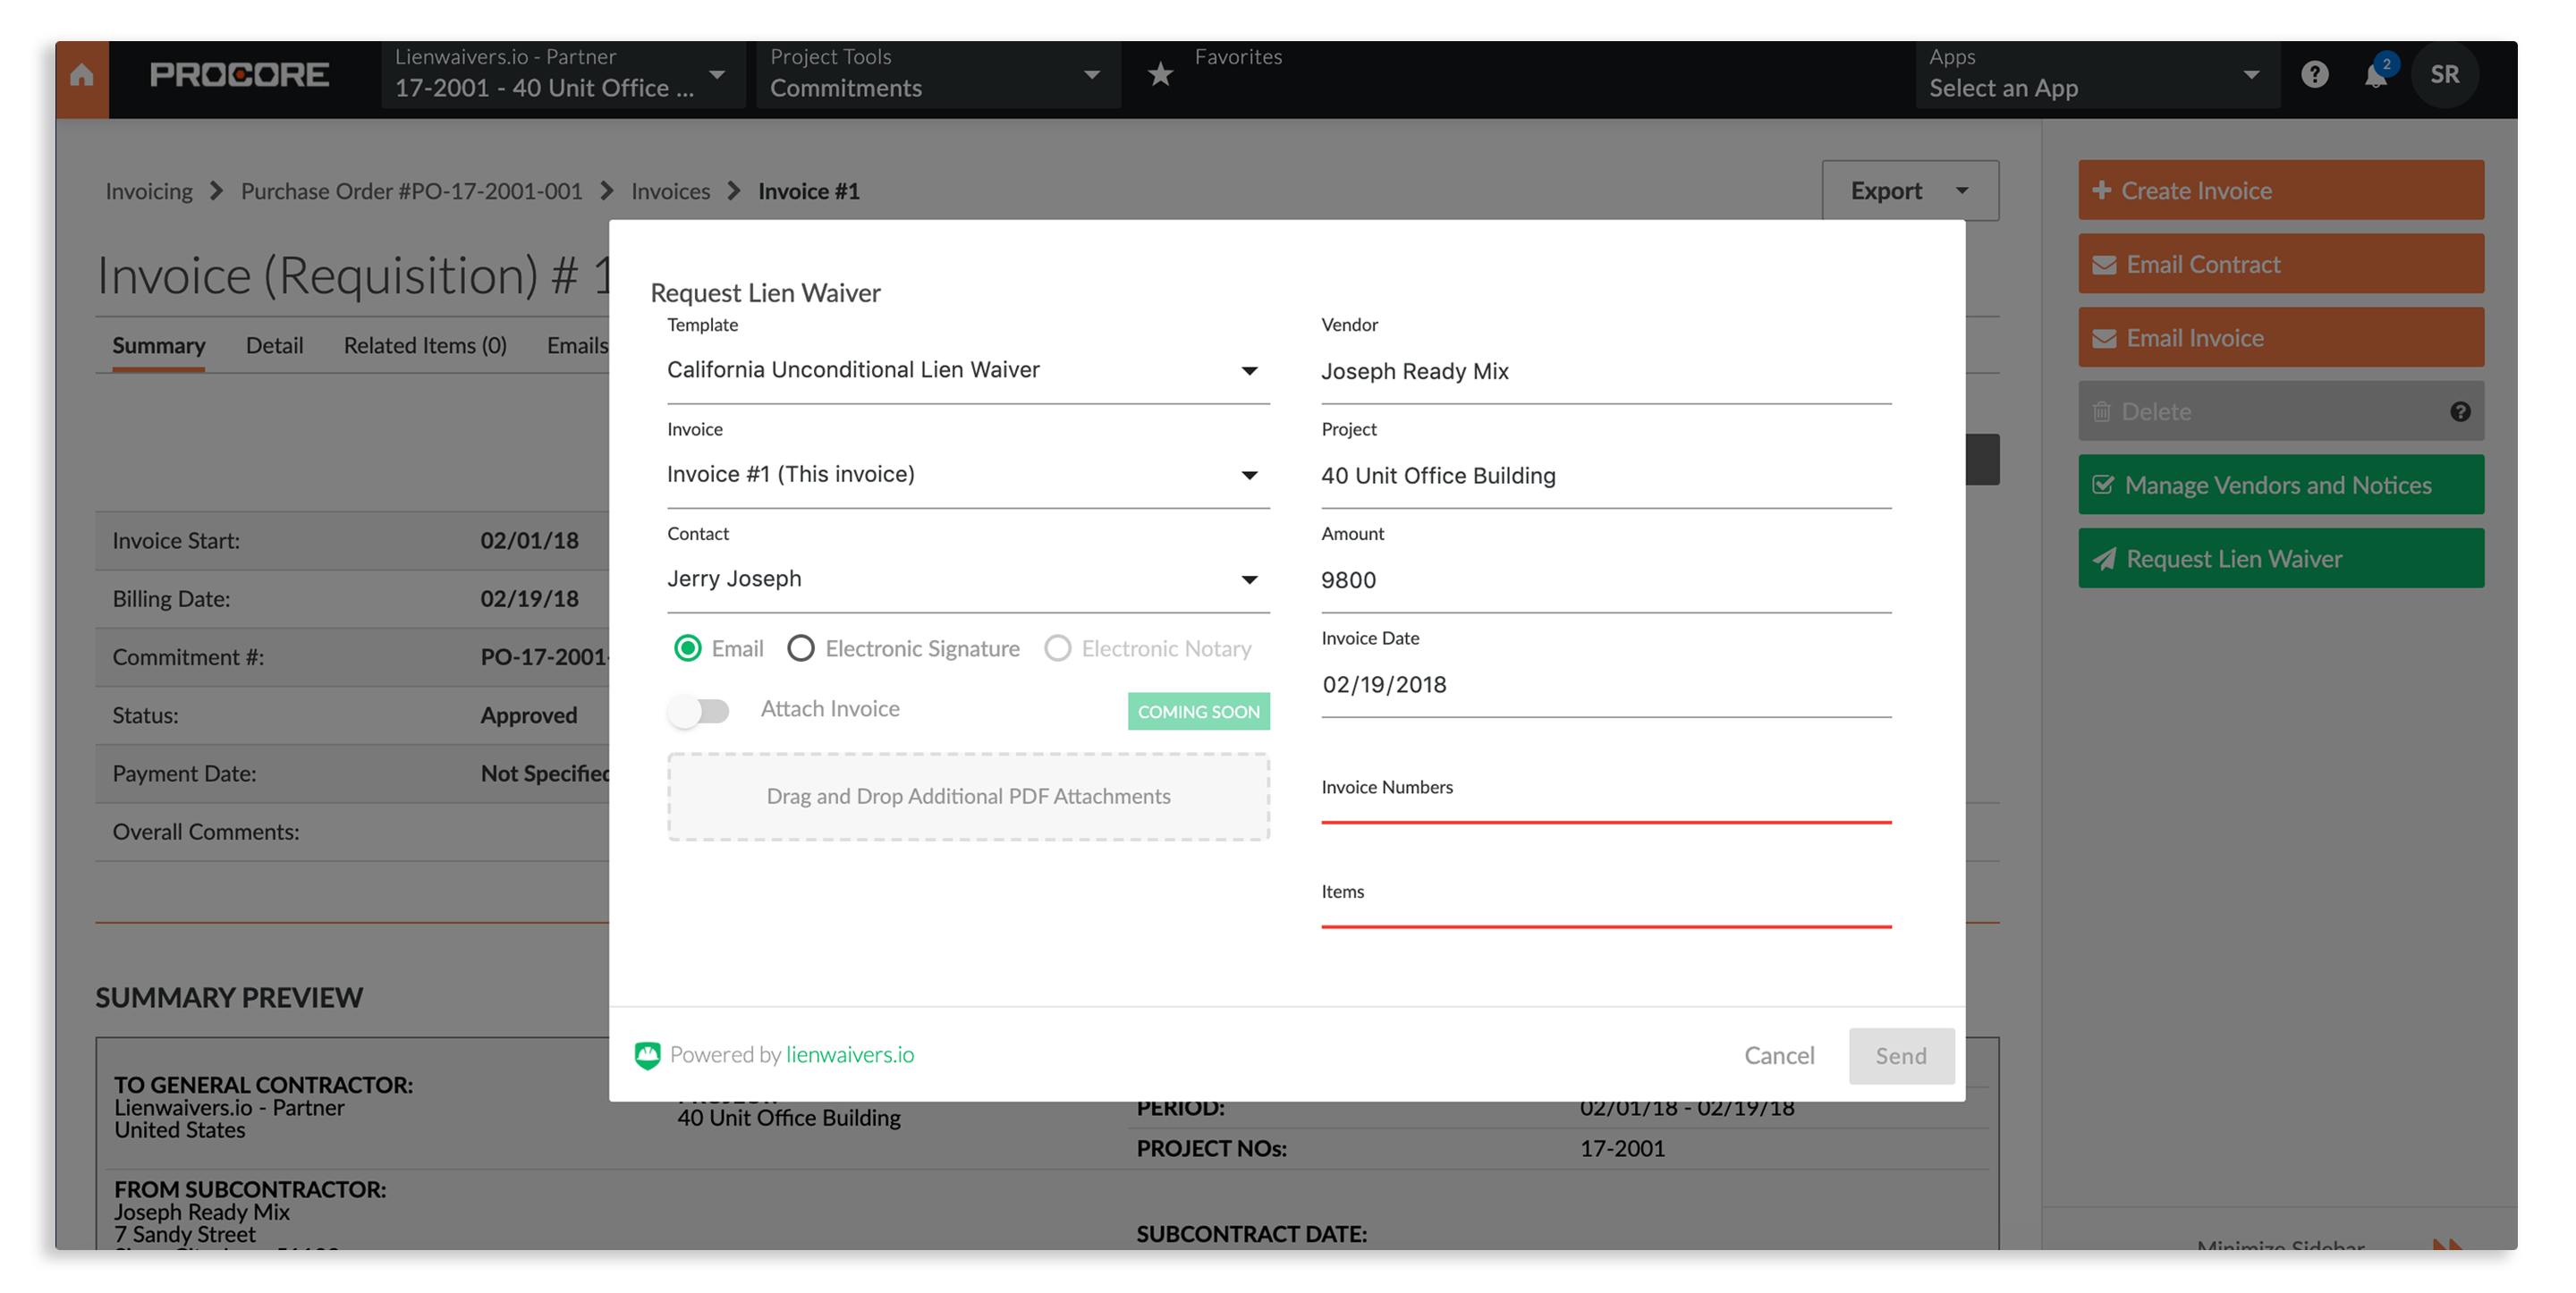Cancel the lien waiver request
This screenshot has height=1293, width=2576.
click(x=1779, y=1055)
